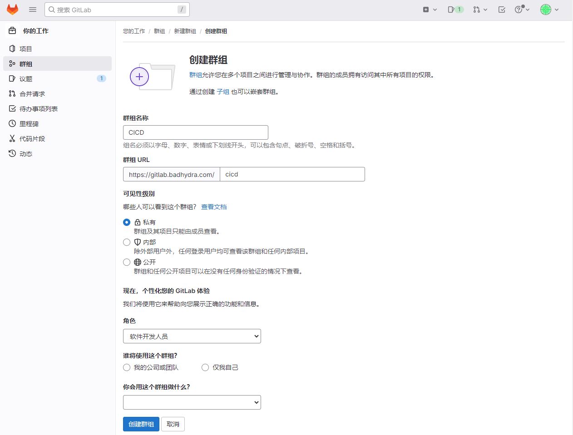Click the 群组名称 input field
The height and width of the screenshot is (435, 573).
195,132
